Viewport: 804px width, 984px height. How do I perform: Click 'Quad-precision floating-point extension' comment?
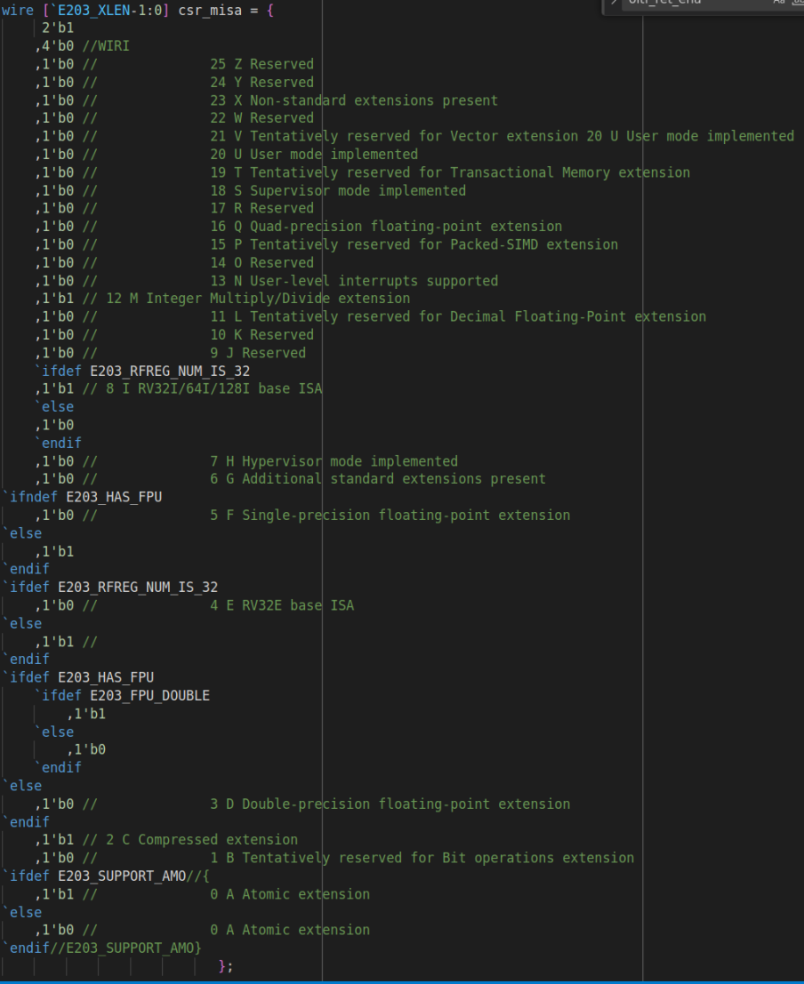coord(406,227)
